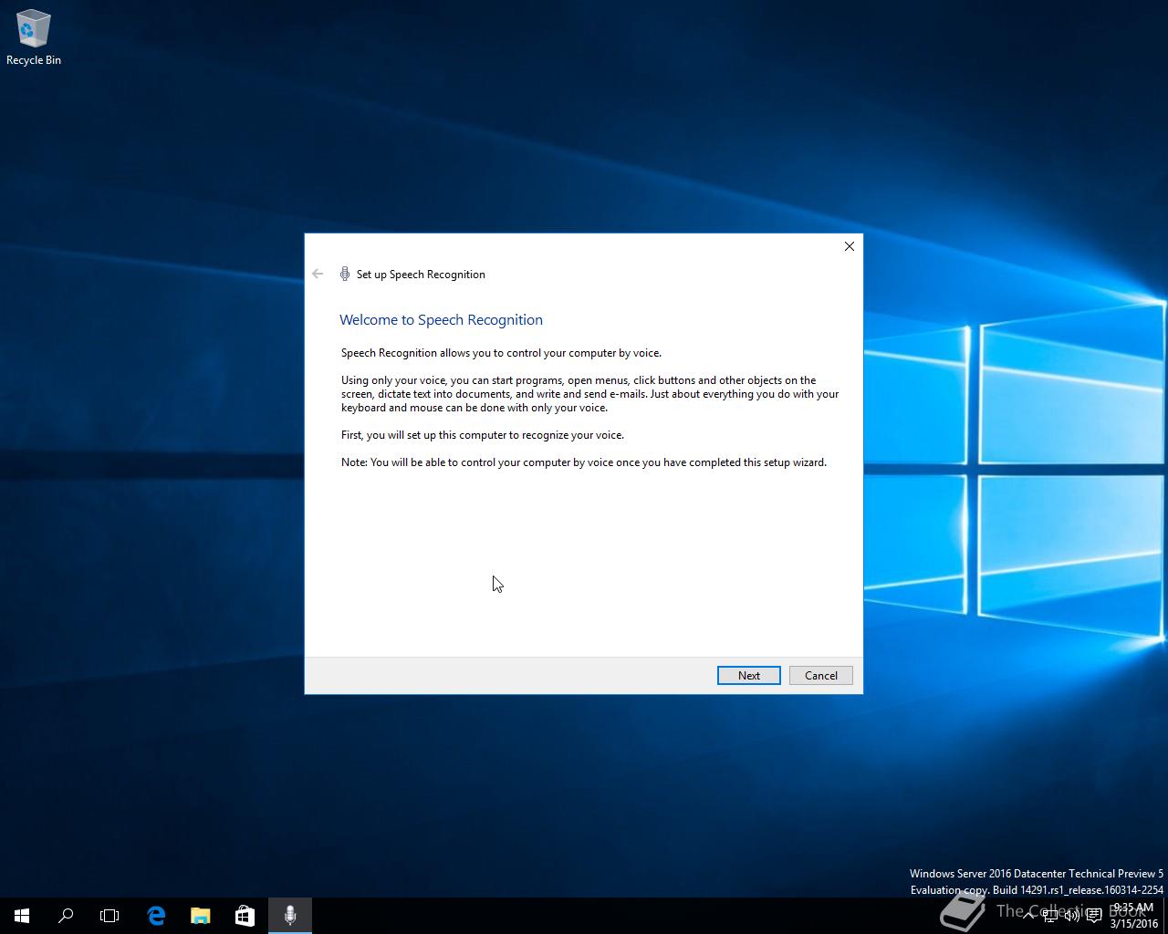Launch Microsoft Edge from the taskbar
Image resolution: width=1168 pixels, height=934 pixels.
(x=156, y=916)
